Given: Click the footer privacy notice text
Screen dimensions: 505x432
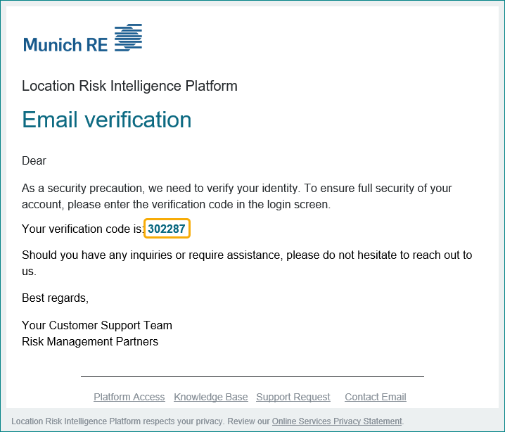Looking at the screenshot, I should tap(207, 421).
